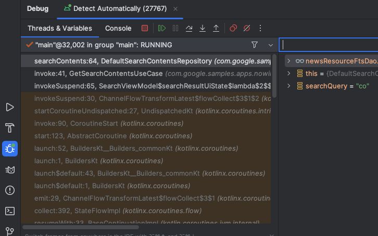Open the Git version control tool window
Image resolution: width=378 pixels, height=236 pixels.
coord(10,231)
